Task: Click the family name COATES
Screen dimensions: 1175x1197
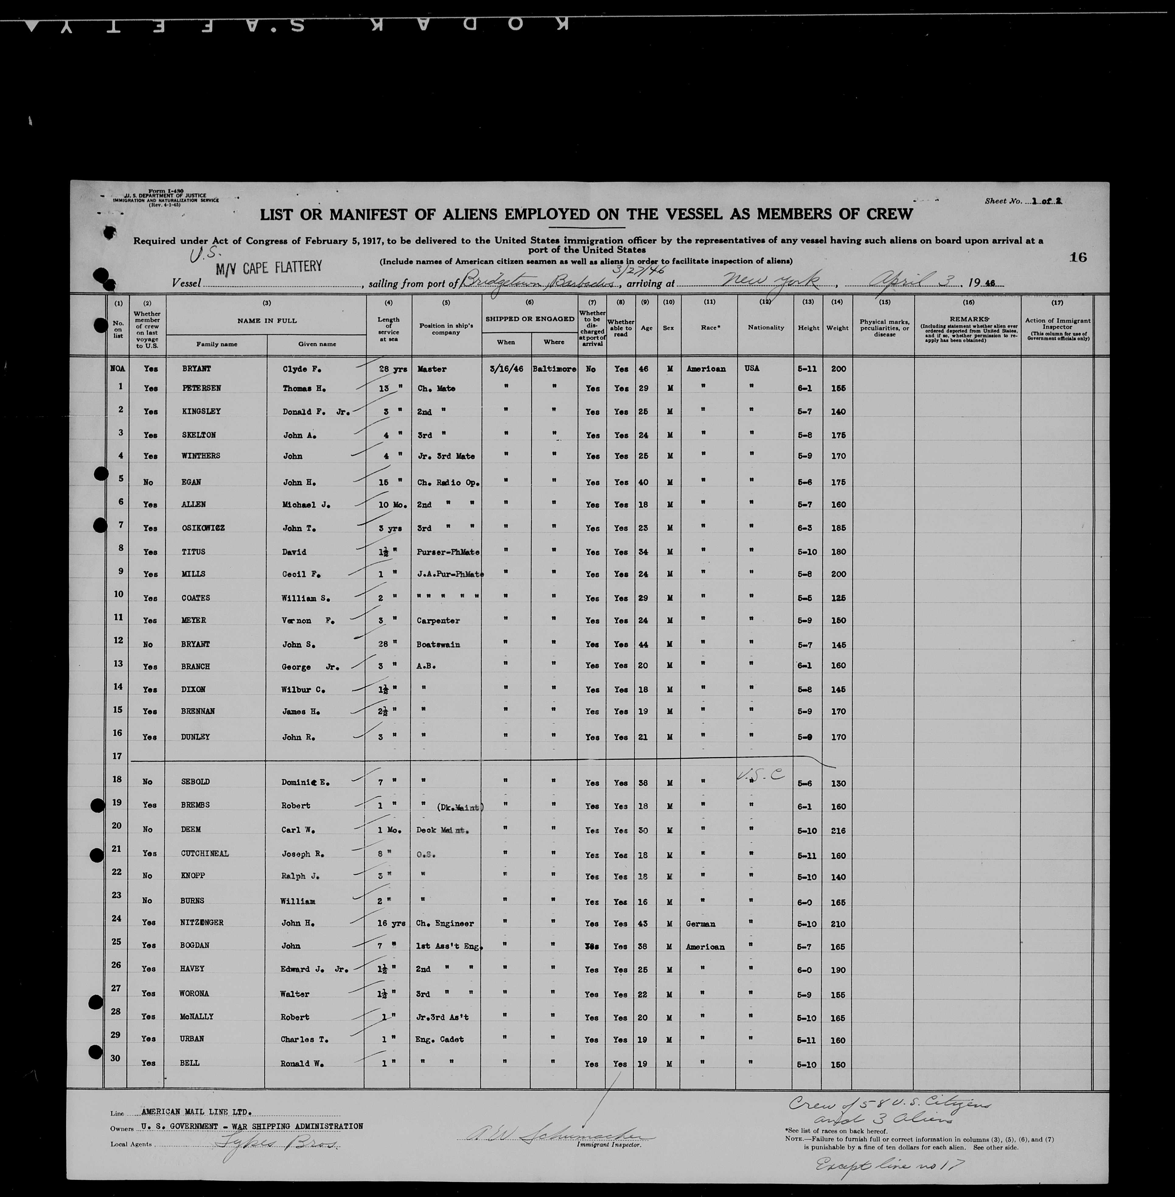Action: pyautogui.click(x=196, y=598)
